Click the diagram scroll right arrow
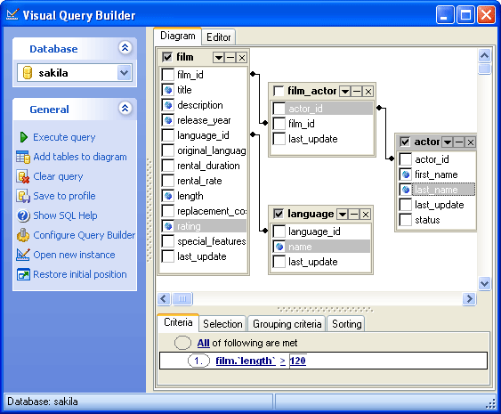This screenshot has height=414, width=501. coord(469,299)
